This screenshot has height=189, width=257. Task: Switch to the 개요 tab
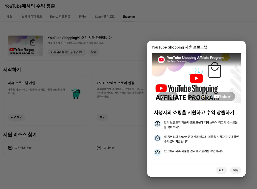[x=9, y=17]
